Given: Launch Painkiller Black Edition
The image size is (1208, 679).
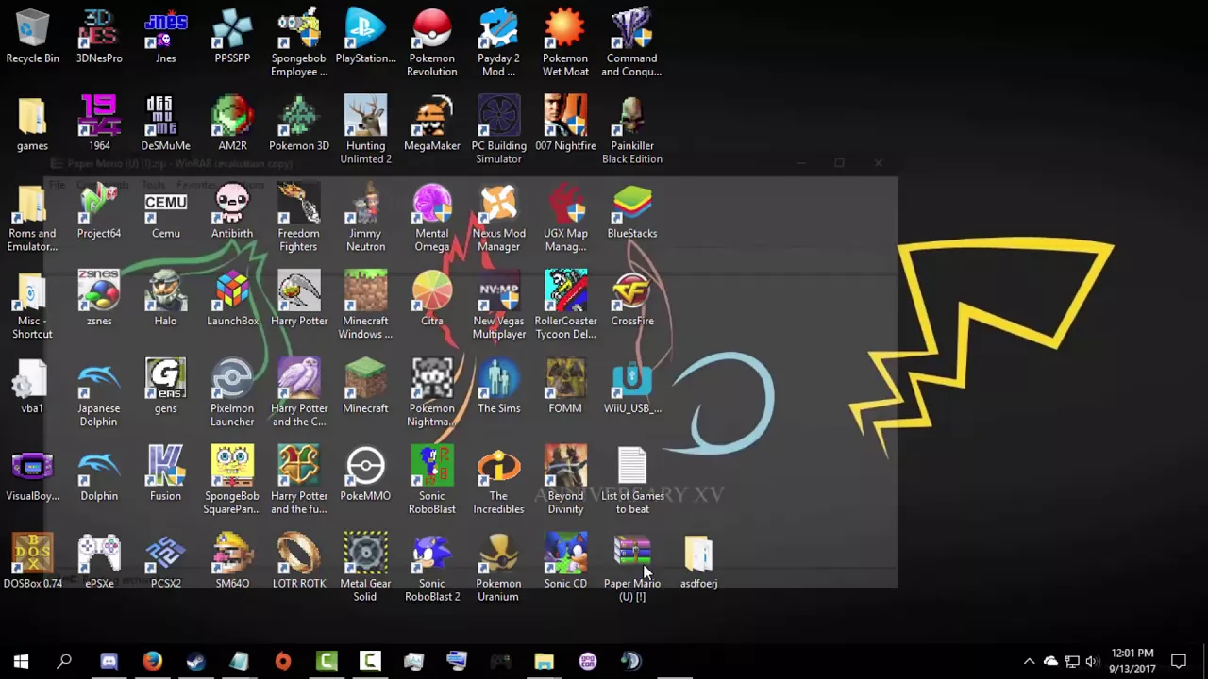Looking at the screenshot, I should pyautogui.click(x=632, y=131).
